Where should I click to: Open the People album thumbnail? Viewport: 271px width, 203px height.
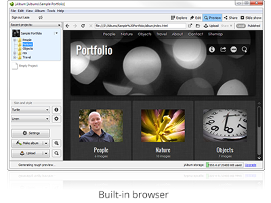pyautogui.click(x=101, y=126)
